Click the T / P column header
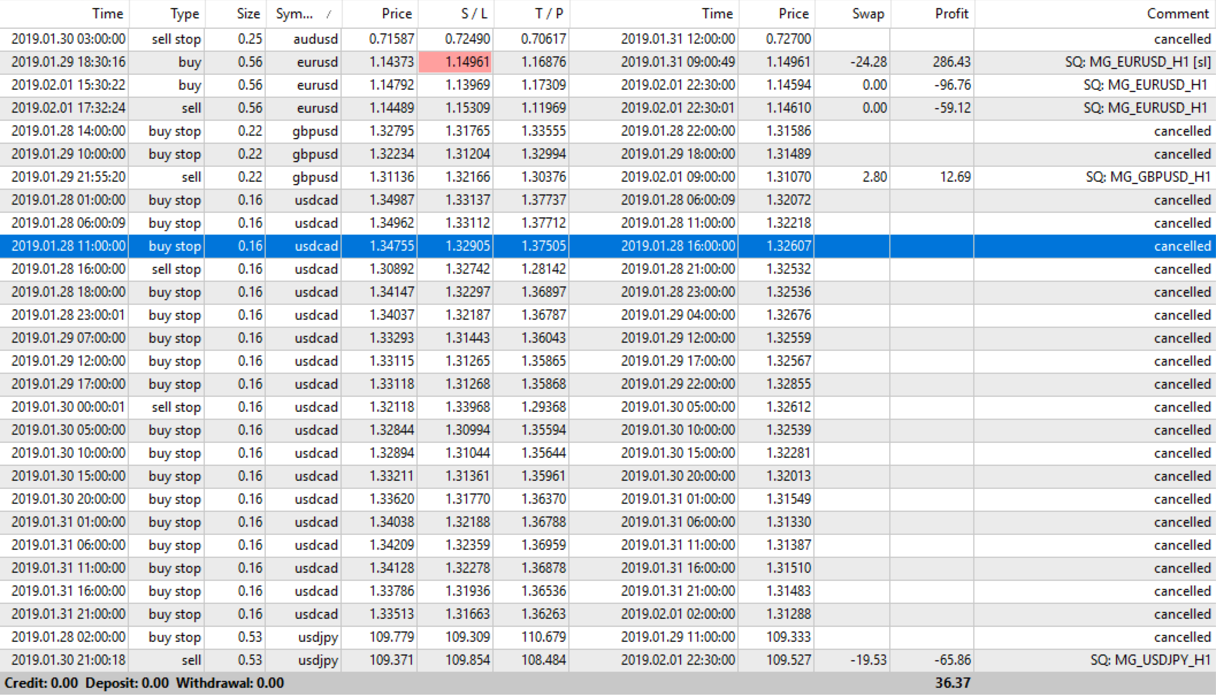This screenshot has width=1216, height=697. tap(548, 14)
